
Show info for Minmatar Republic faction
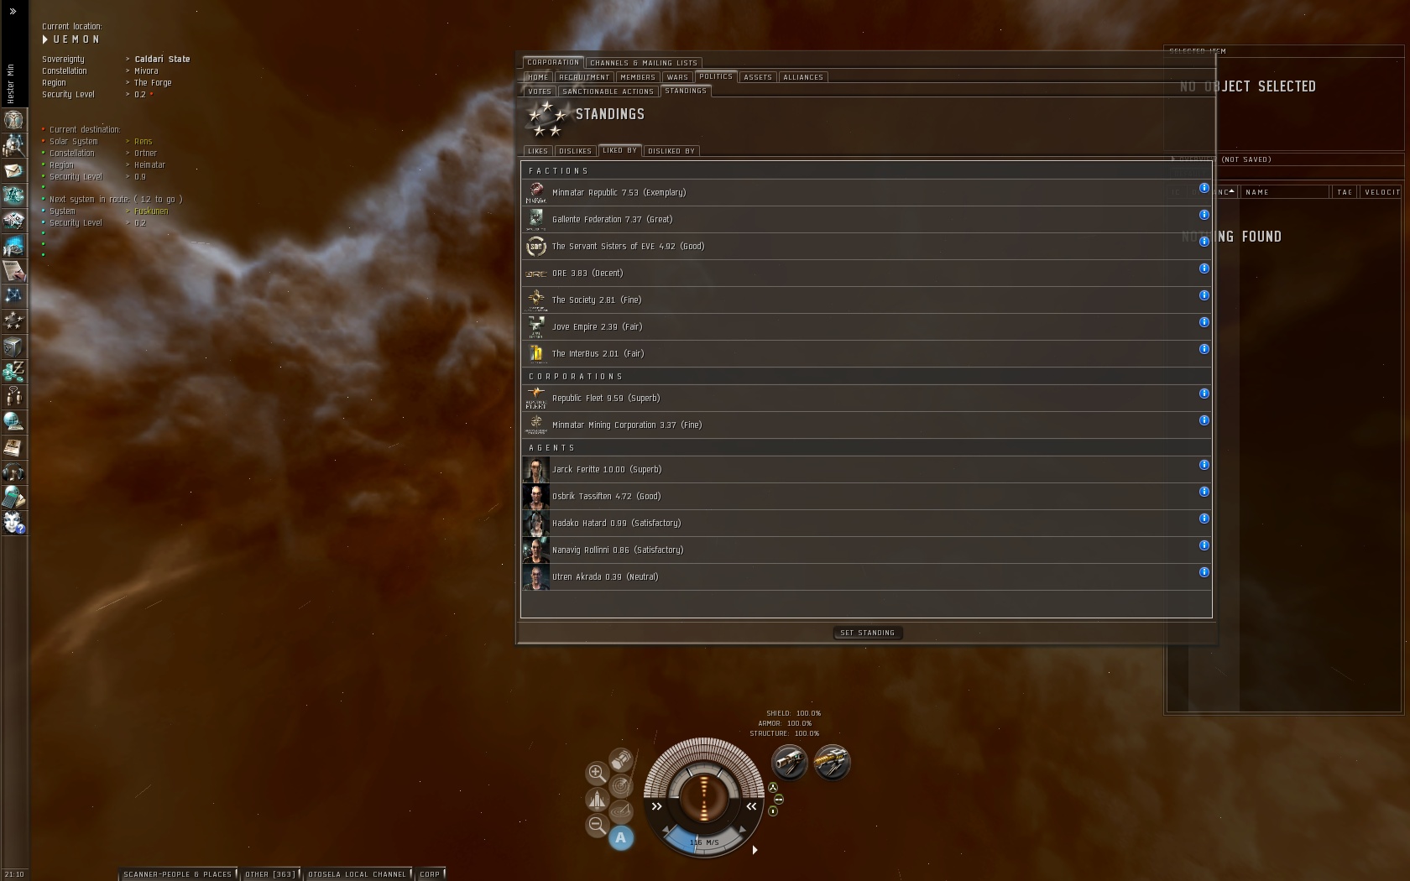pyautogui.click(x=1204, y=188)
